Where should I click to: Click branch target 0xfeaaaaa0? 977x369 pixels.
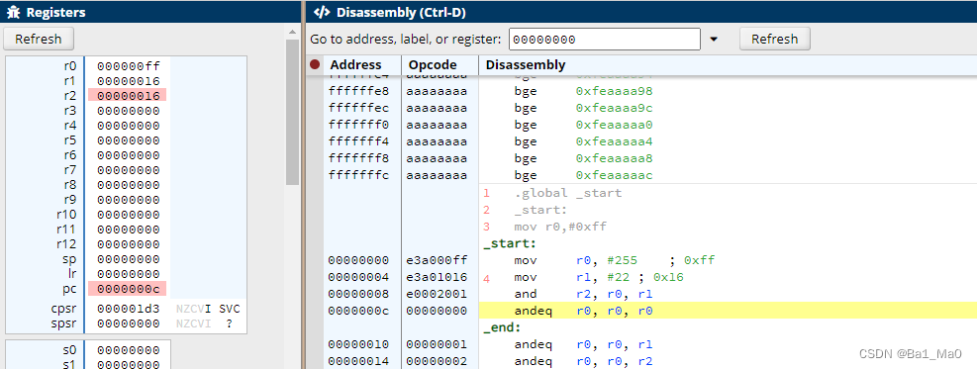[x=615, y=125]
